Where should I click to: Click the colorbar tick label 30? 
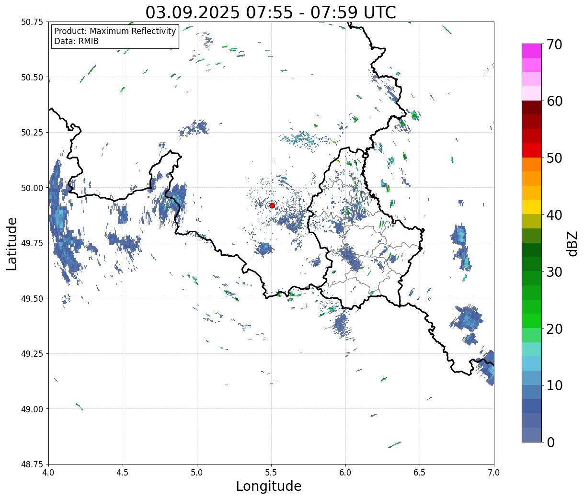coord(554,272)
